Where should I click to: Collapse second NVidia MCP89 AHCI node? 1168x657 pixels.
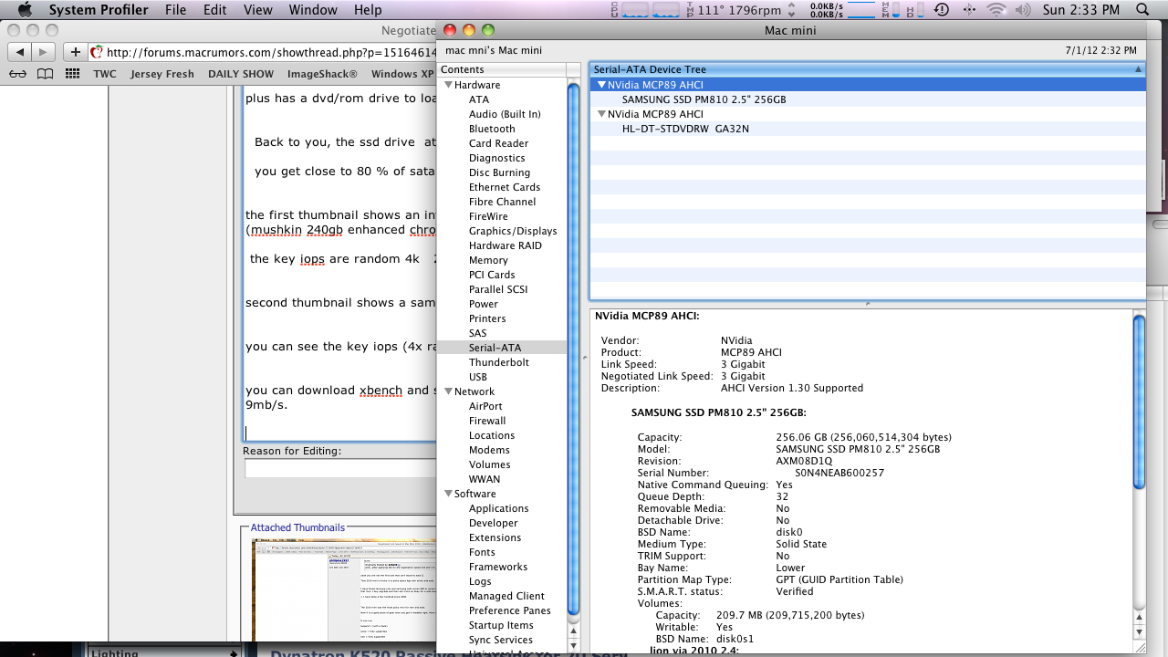click(601, 114)
